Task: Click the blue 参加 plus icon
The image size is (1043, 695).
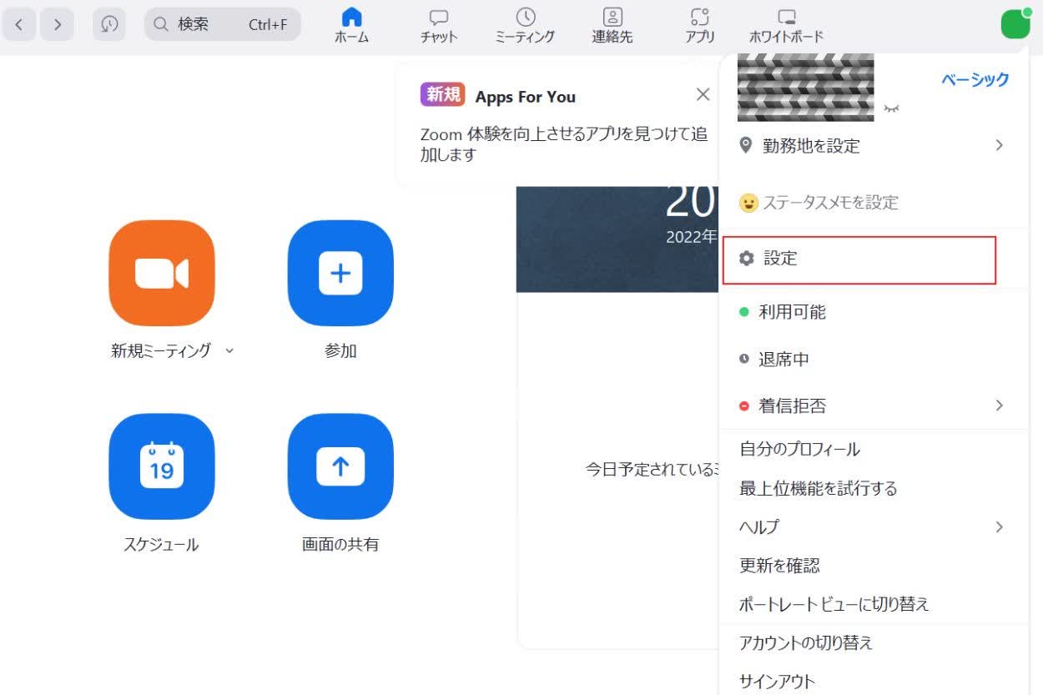Action: click(340, 273)
